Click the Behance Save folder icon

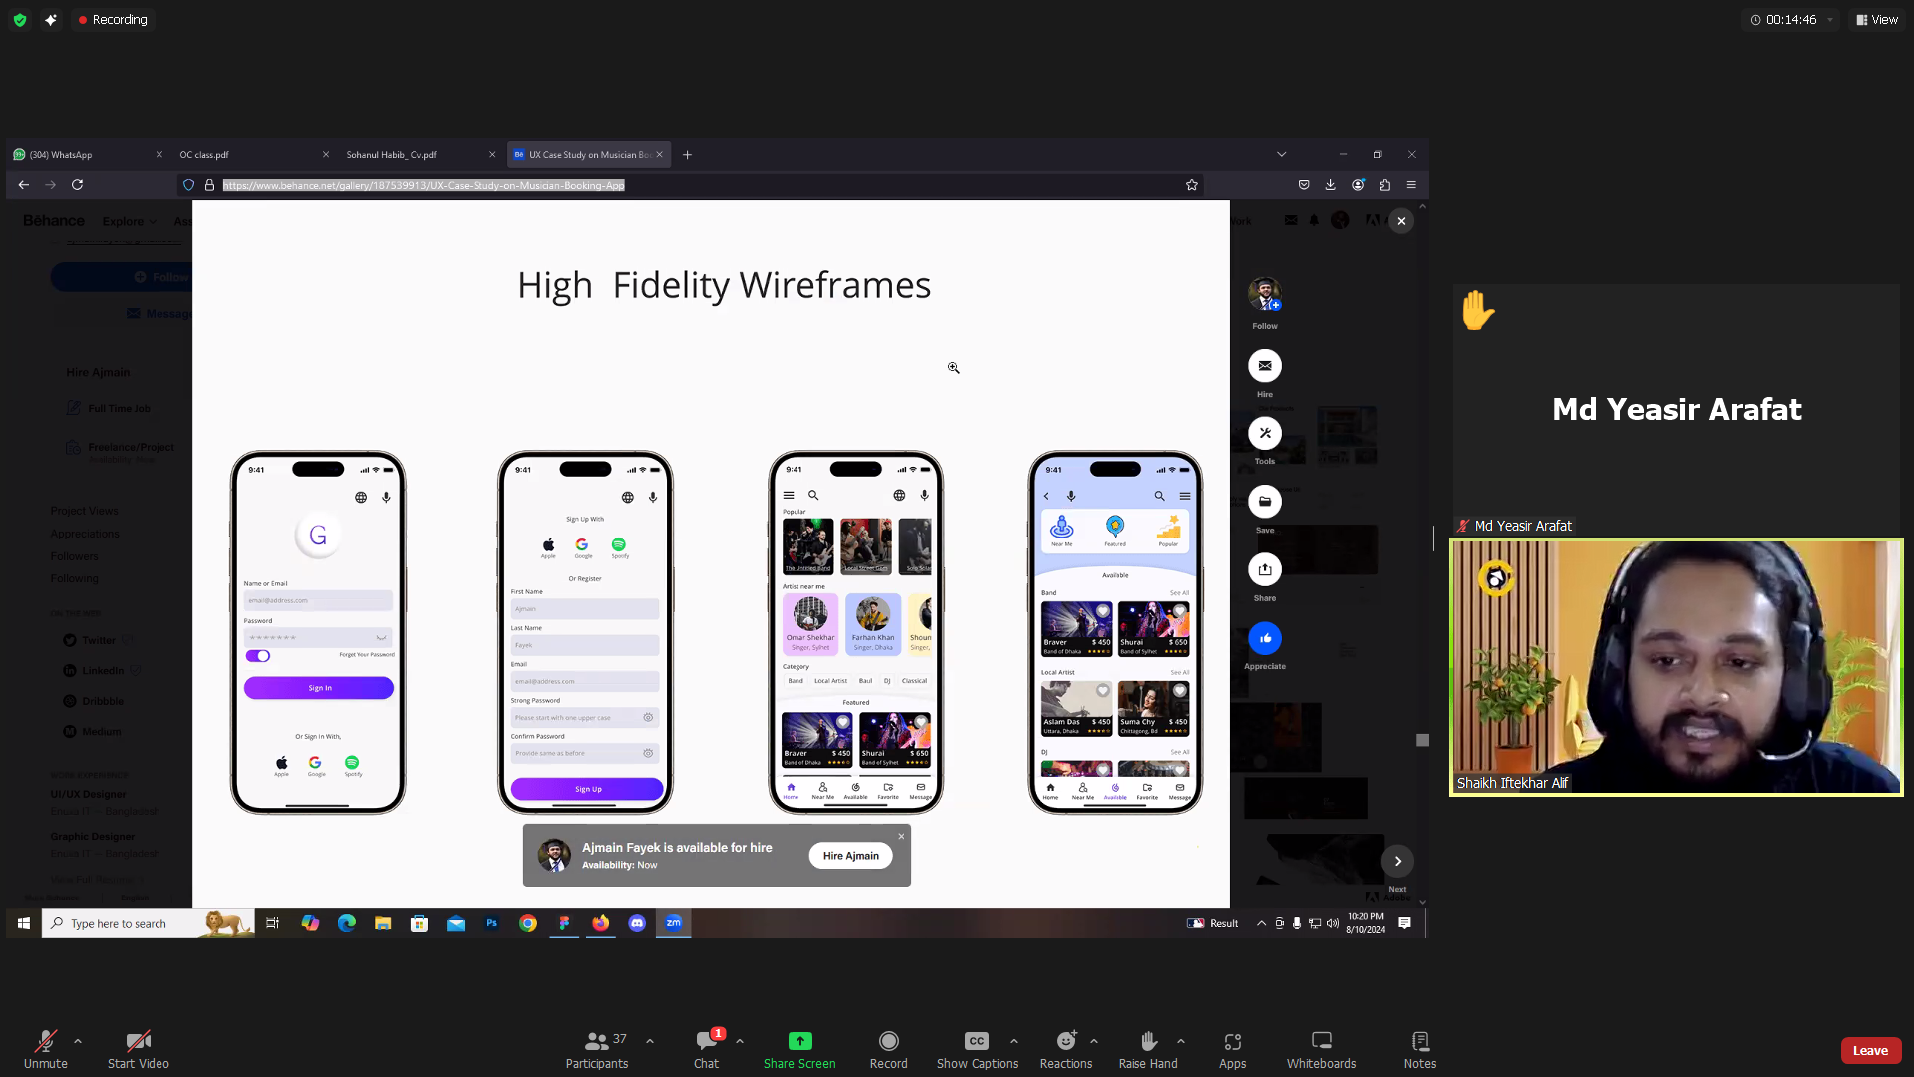(1264, 502)
